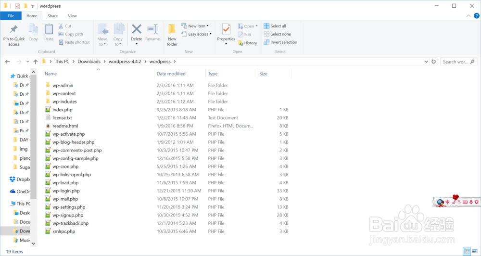Select wp-cron.php file
This screenshot has height=256, width=481.
pyautogui.click(x=65, y=166)
